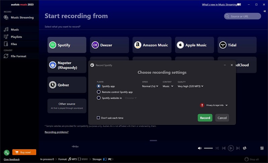This screenshot has height=163, width=268.
Task: Check Don't ask each time
Action: pos(98,118)
